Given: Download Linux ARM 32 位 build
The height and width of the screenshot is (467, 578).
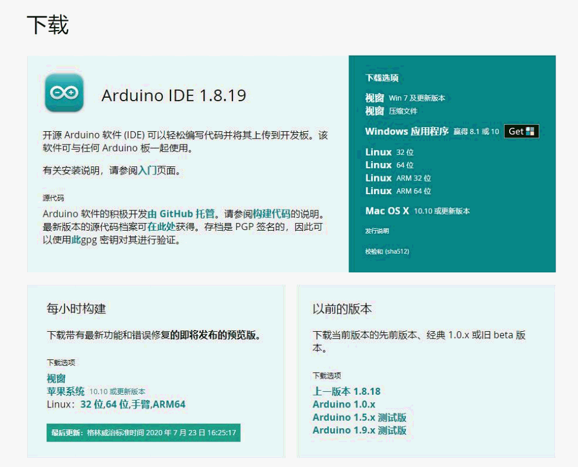Looking at the screenshot, I should tap(398, 178).
